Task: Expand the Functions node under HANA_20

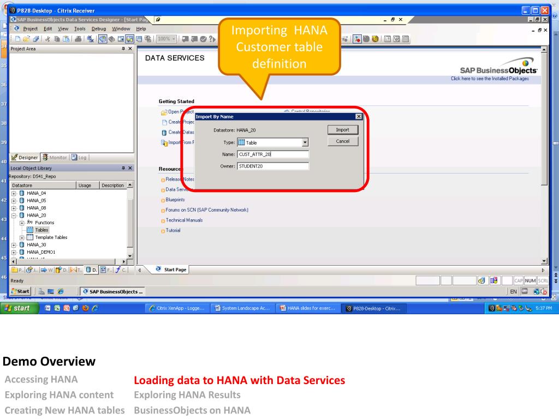Action: pyautogui.click(x=22, y=223)
